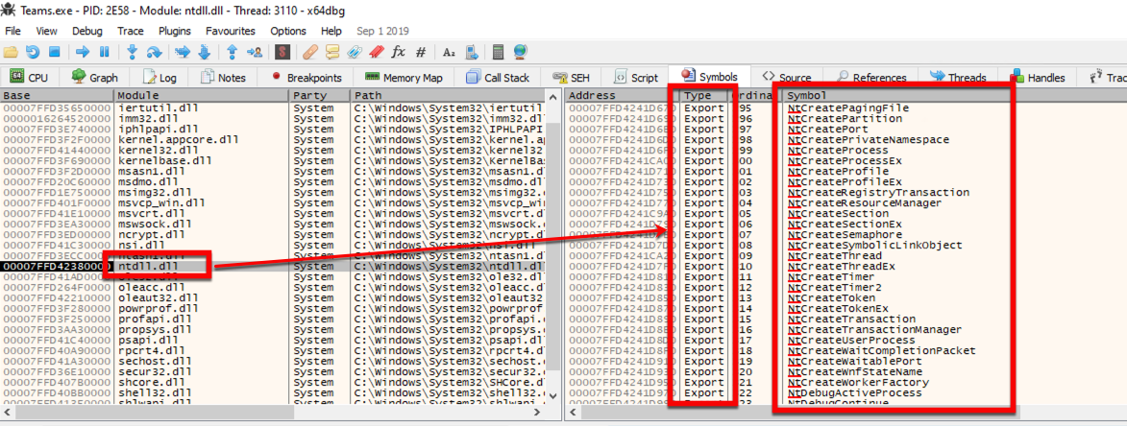Sort modules by the Party column header
This screenshot has width=1127, height=426.
319,96
